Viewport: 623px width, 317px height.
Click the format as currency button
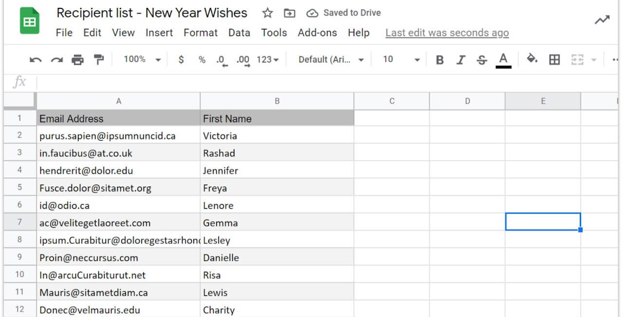pyautogui.click(x=182, y=59)
